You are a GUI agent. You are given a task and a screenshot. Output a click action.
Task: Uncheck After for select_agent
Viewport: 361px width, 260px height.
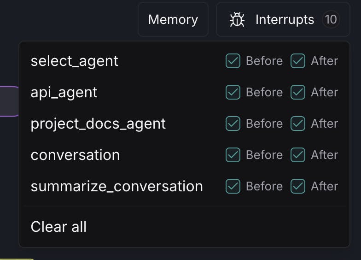[x=298, y=61]
